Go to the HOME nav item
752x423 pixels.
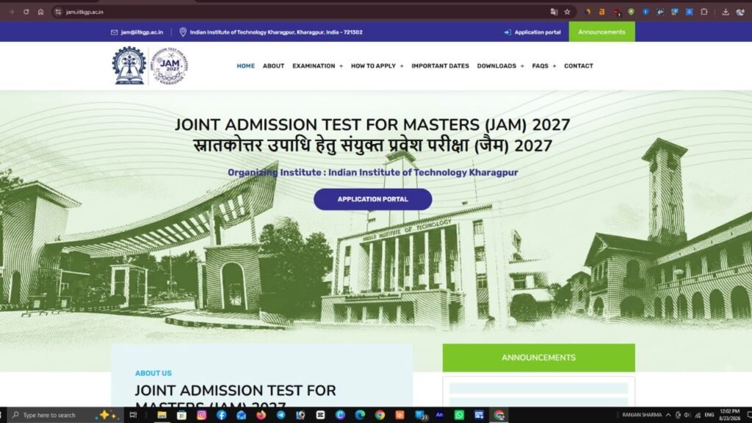[245, 66]
